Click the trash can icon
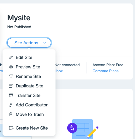 (11, 114)
